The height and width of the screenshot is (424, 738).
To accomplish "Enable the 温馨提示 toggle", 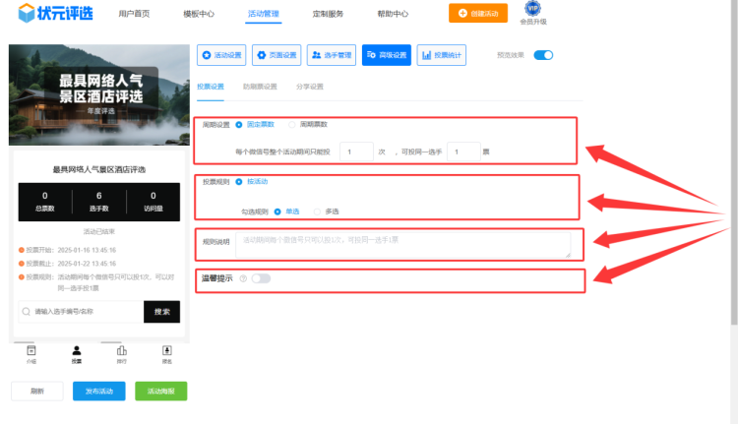I will click(x=261, y=278).
